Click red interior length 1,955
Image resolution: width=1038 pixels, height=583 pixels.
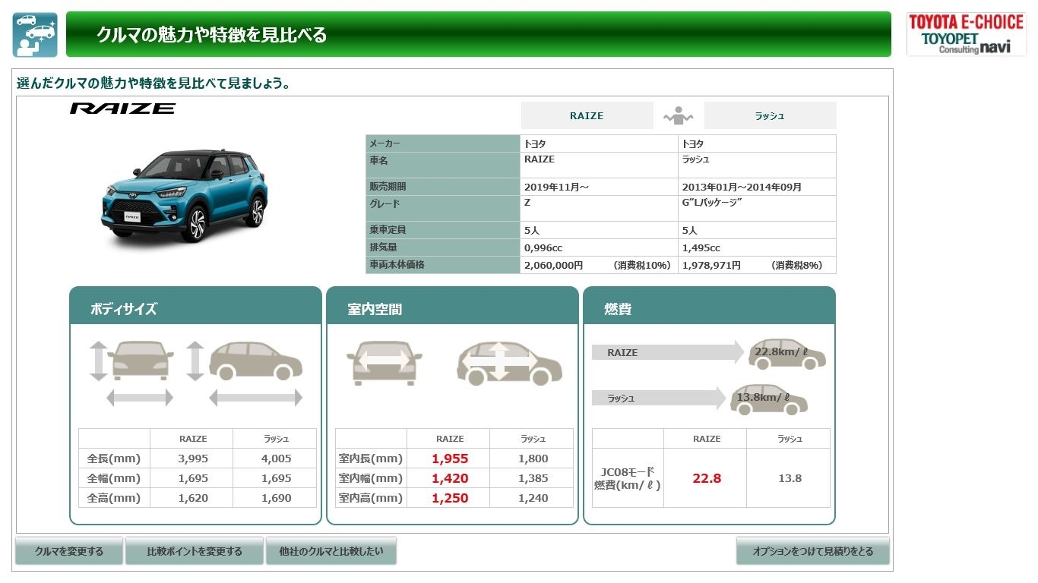coord(450,459)
